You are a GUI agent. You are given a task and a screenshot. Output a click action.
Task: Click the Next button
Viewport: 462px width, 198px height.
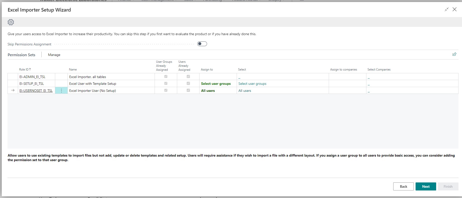pyautogui.click(x=426, y=186)
